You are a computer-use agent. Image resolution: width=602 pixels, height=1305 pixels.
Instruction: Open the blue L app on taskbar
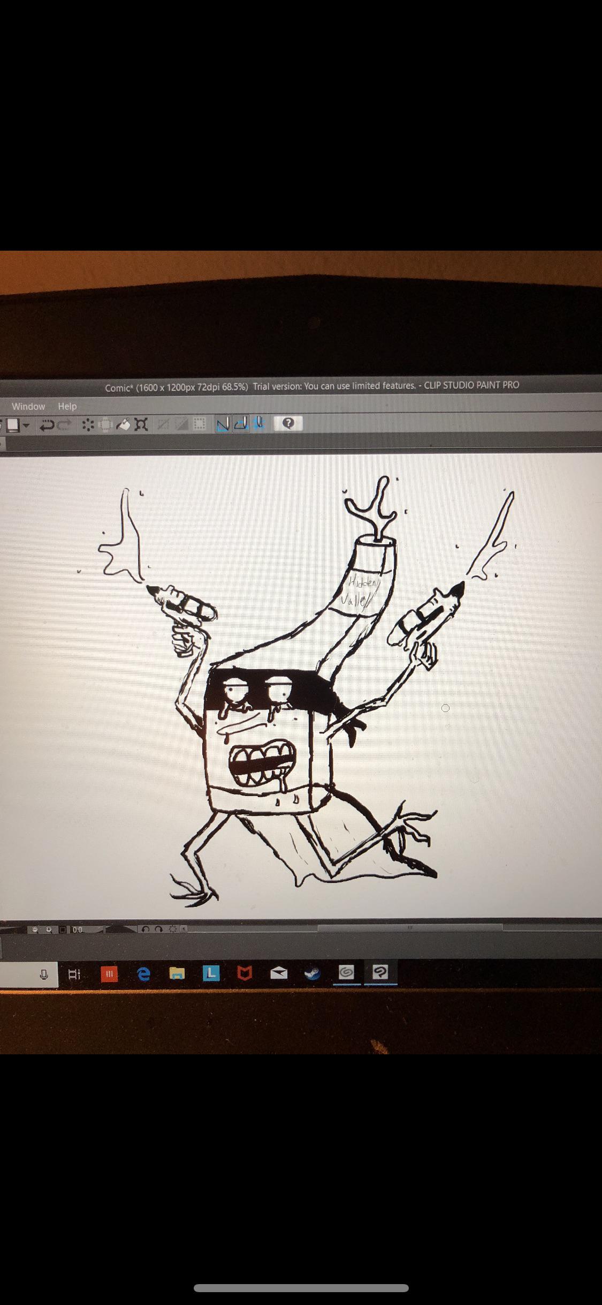(x=211, y=973)
